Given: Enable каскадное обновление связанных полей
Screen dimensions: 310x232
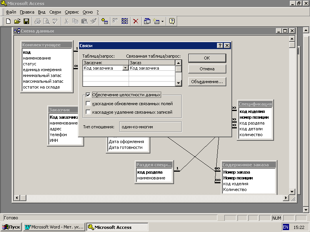Looking at the screenshot, I should (88, 104).
